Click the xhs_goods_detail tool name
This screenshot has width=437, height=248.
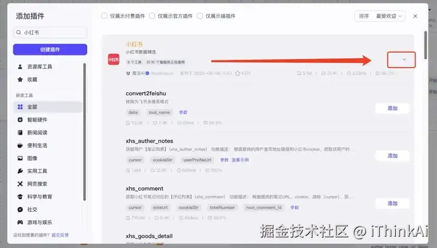[149, 236]
